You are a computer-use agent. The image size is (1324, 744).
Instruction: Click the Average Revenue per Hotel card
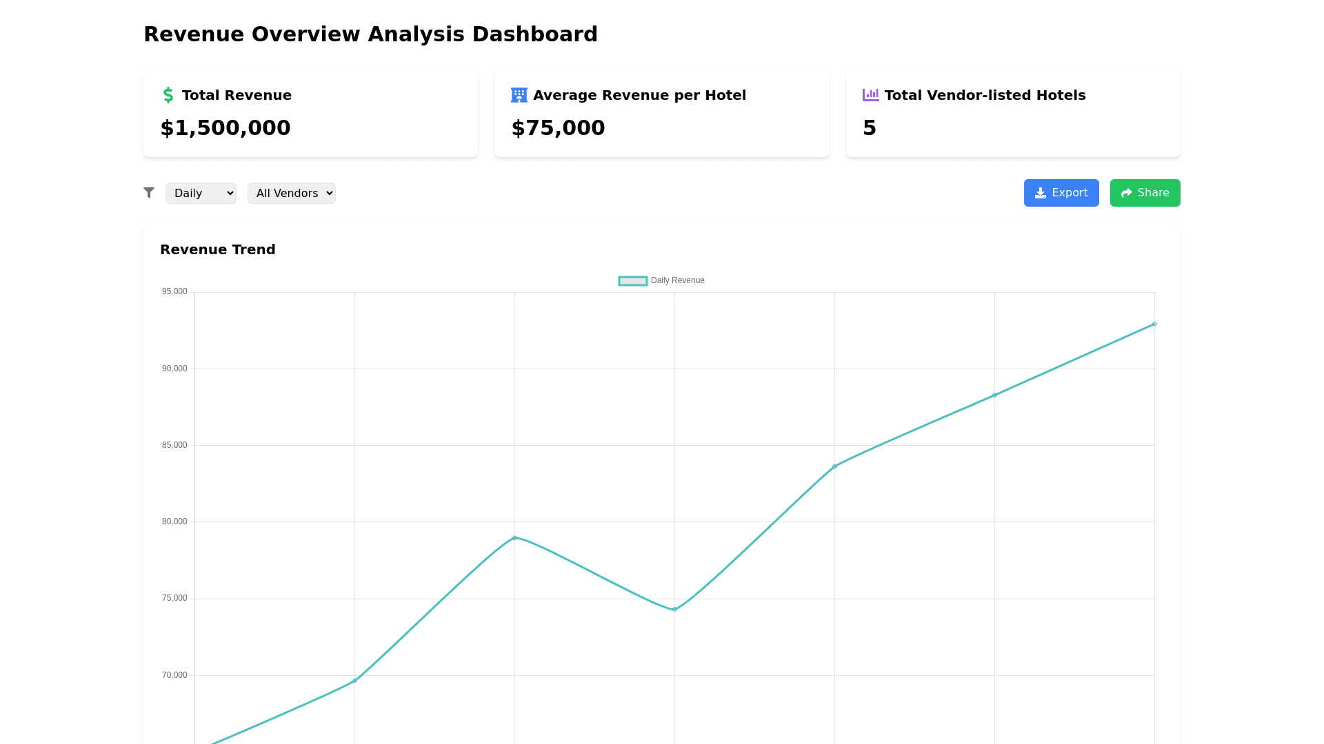click(661, 114)
